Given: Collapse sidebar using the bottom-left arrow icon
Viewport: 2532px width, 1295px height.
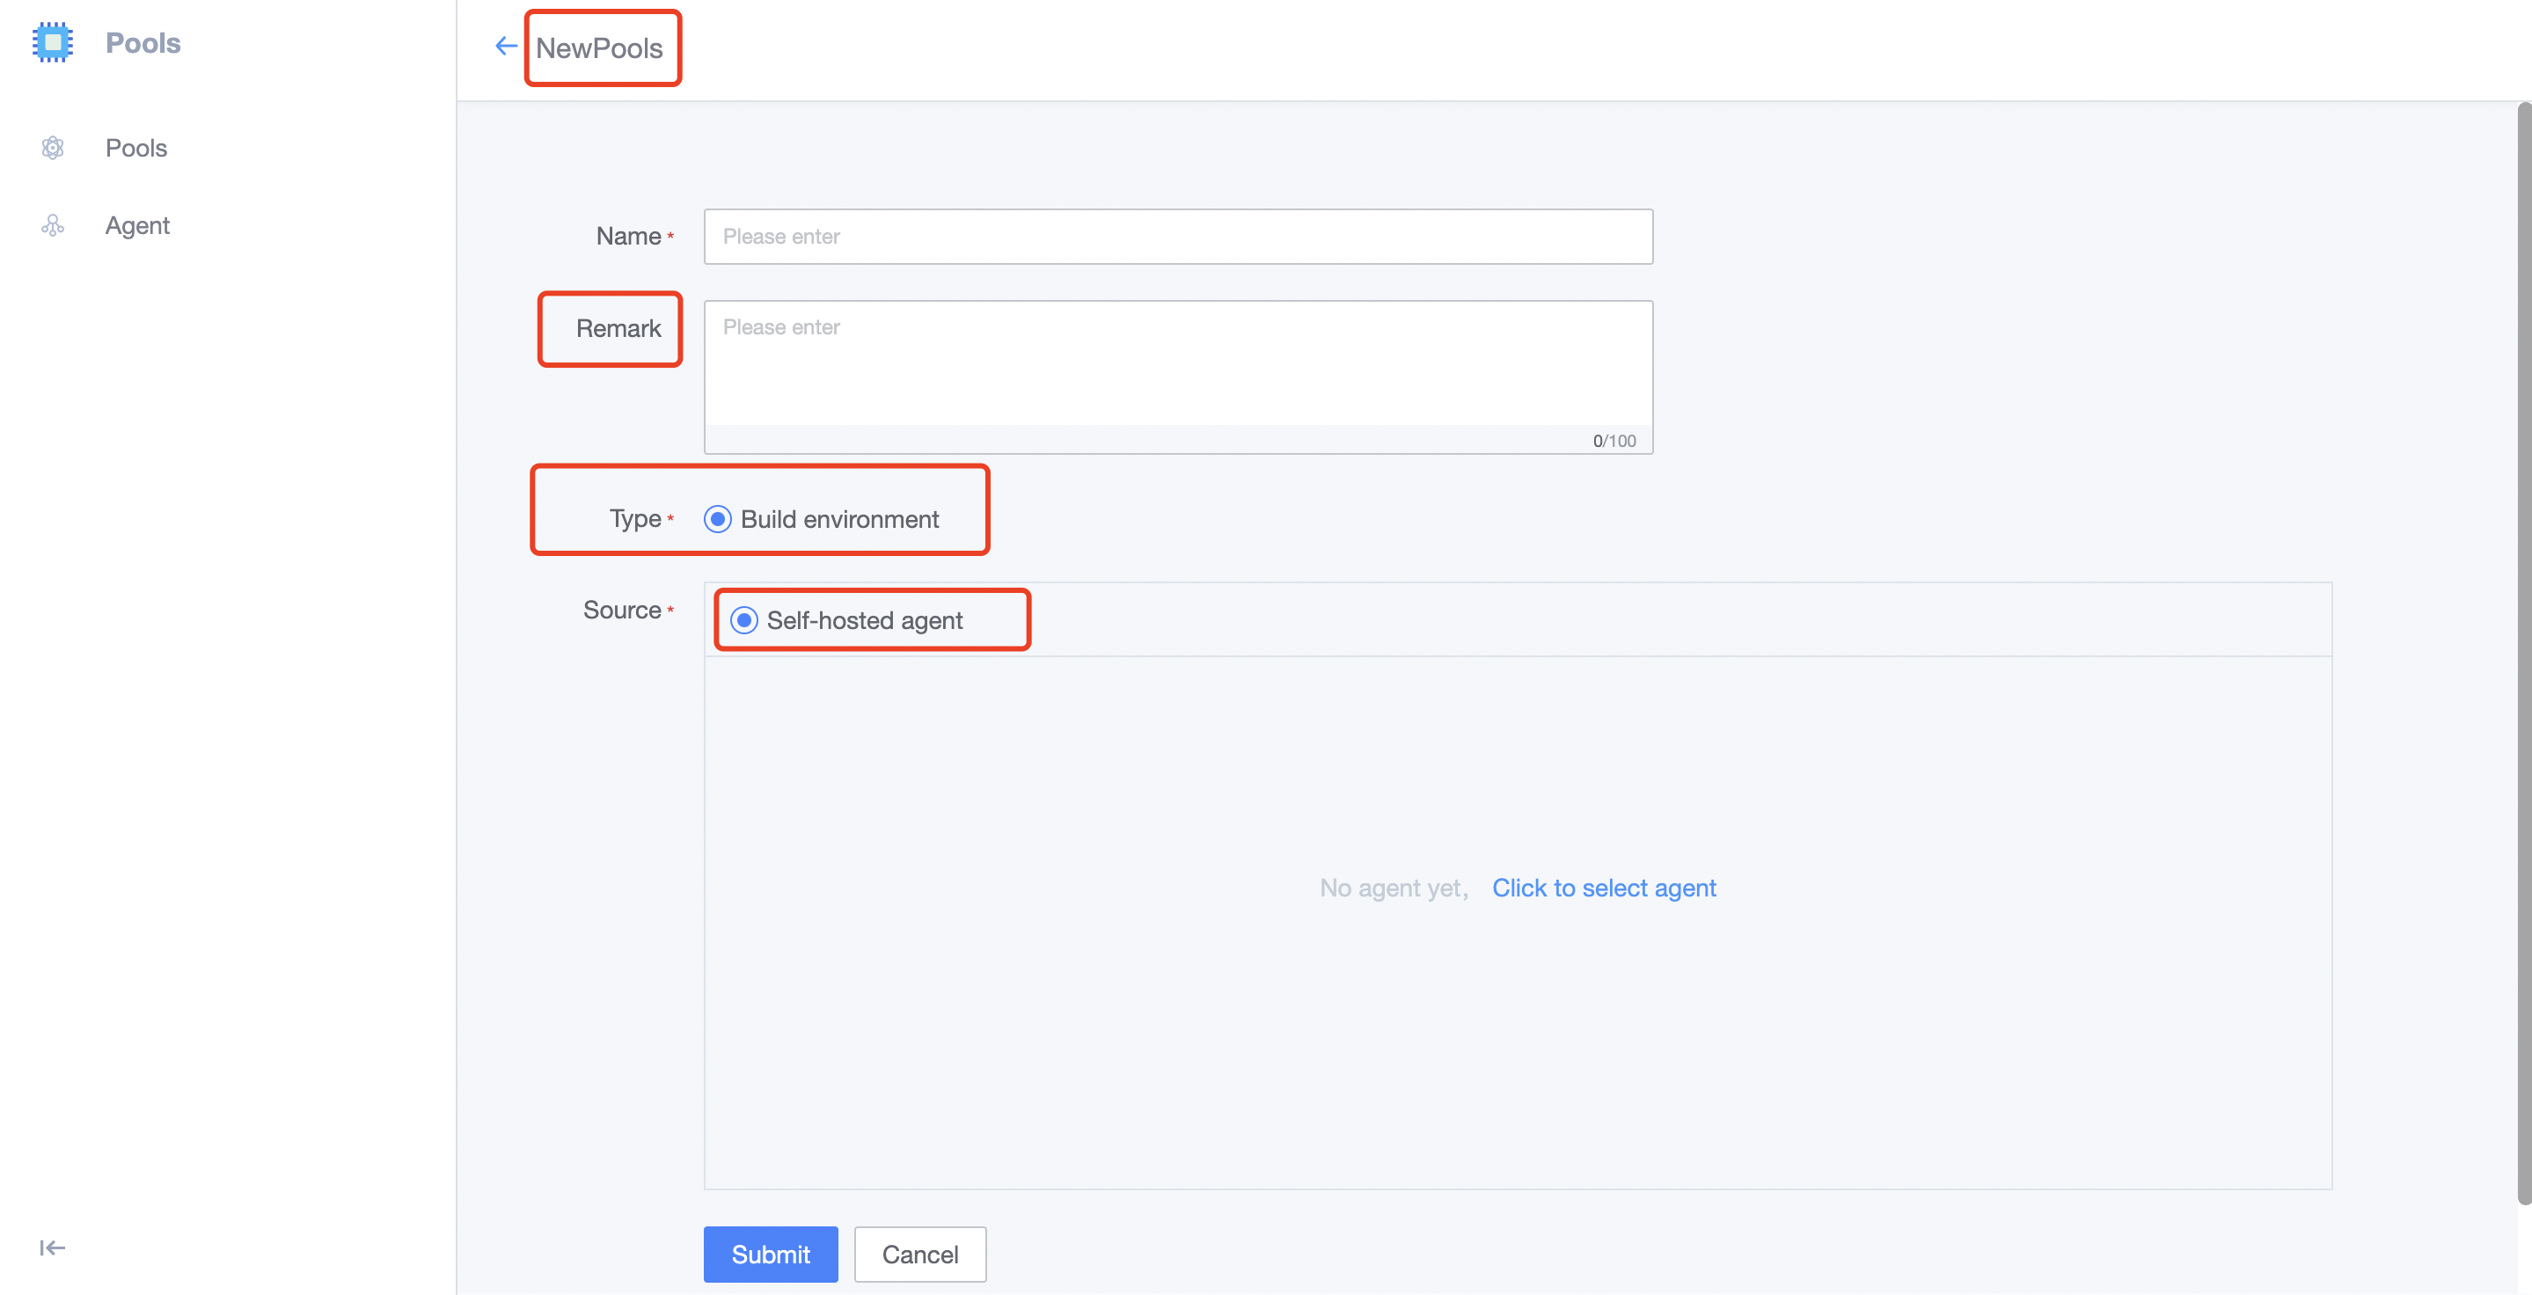Looking at the screenshot, I should point(52,1247).
